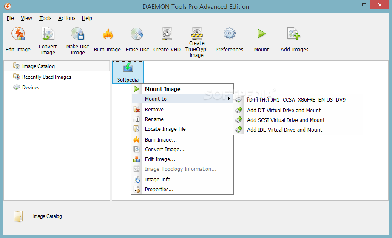Open the Actions menu

pos(67,18)
